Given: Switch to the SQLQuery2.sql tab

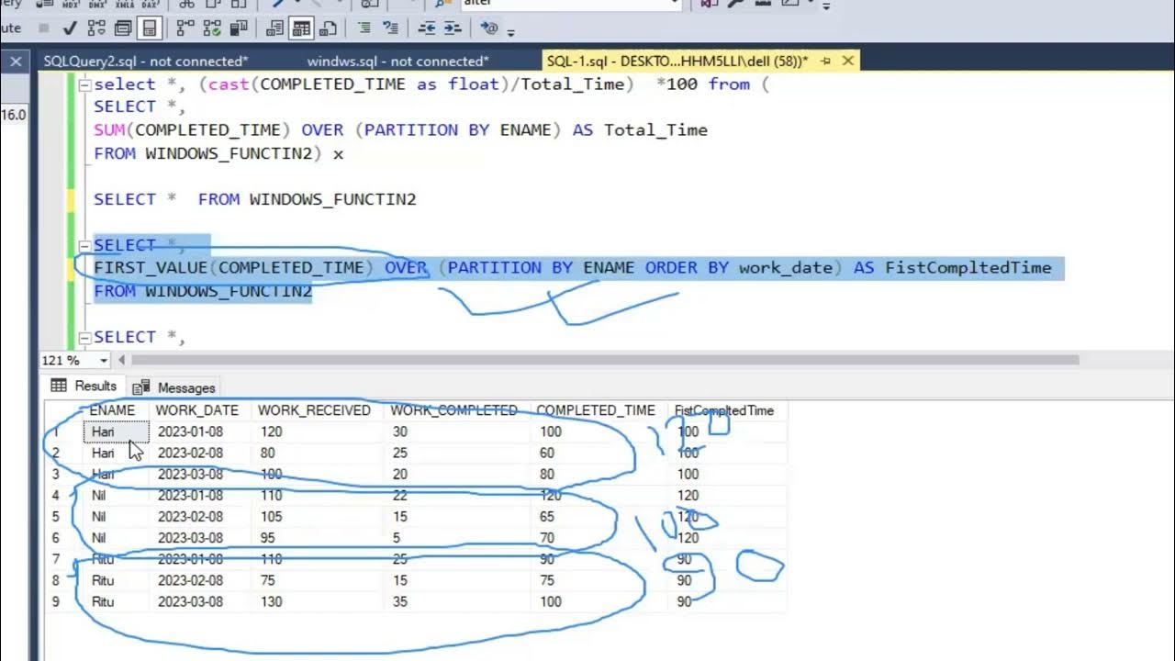Looking at the screenshot, I should pos(146,62).
